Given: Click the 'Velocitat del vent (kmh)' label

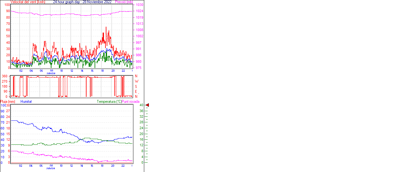Looking at the screenshot, I should click(28, 2).
